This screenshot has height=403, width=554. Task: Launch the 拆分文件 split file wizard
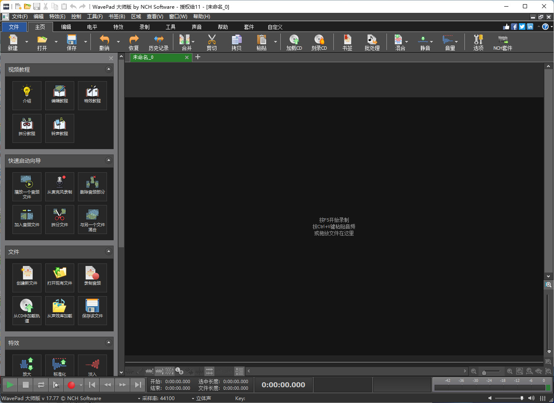[x=60, y=220]
